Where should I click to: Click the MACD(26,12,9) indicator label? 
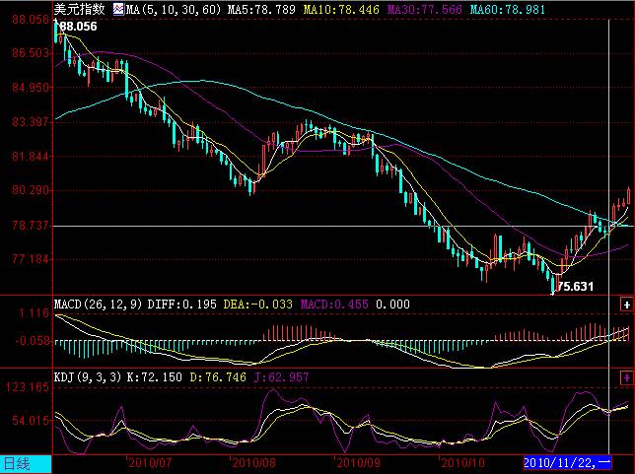99,304
